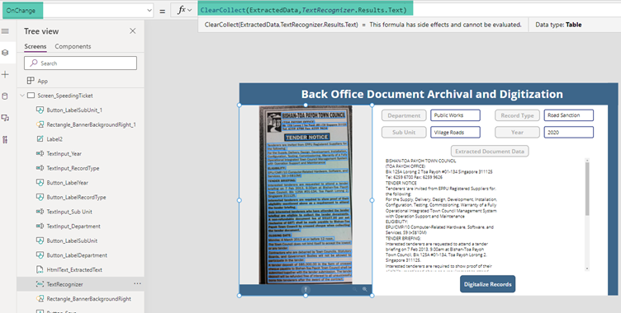621x313 pixels.
Task: Click the search magnifier icon in Tree view
Action: coord(34,63)
